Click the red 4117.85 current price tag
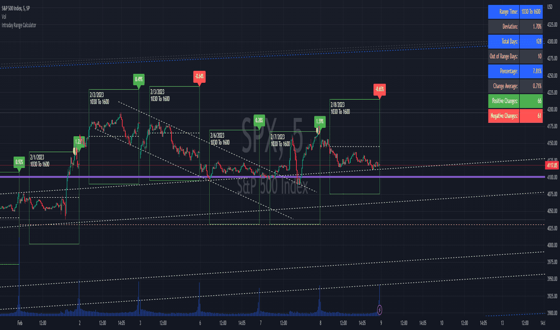 pos(552,165)
